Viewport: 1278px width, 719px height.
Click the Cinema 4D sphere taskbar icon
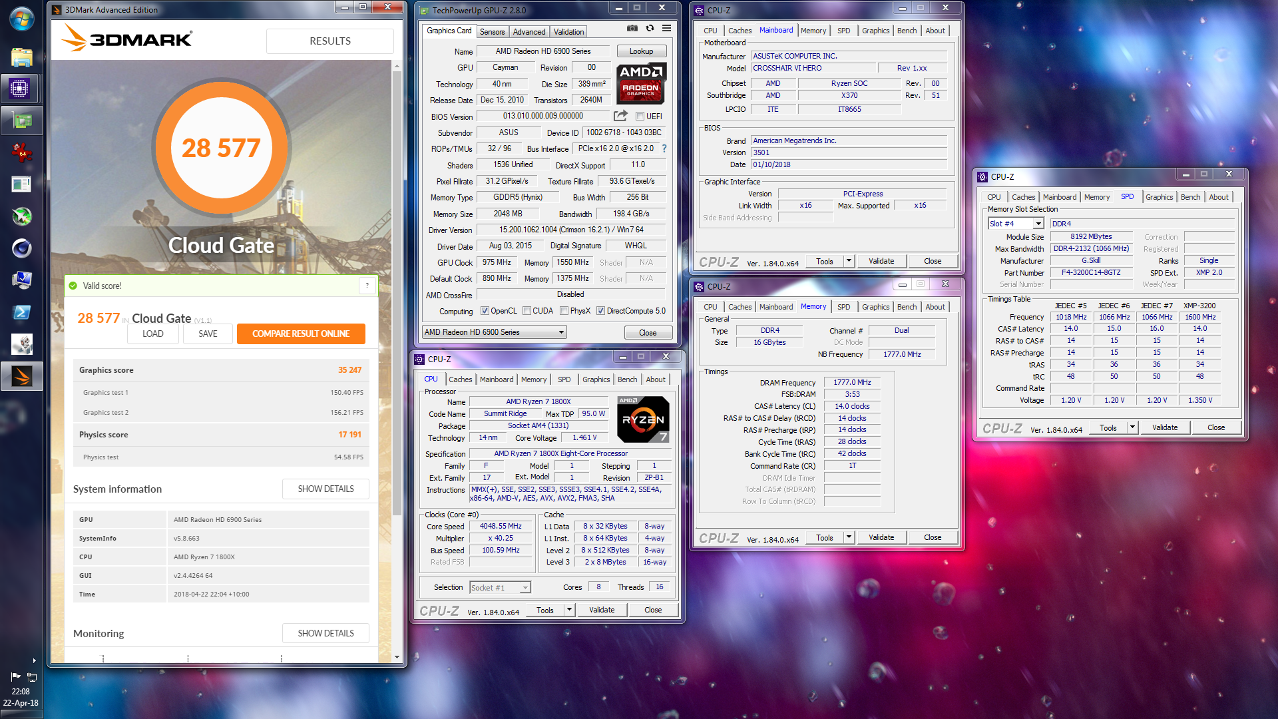coord(21,248)
